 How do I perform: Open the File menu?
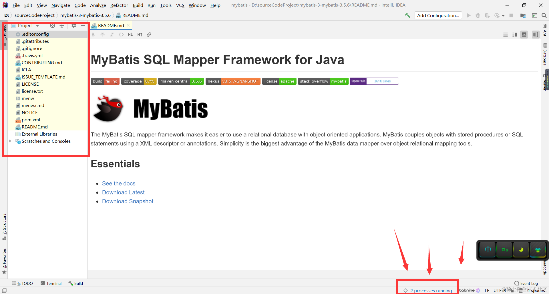point(16,5)
